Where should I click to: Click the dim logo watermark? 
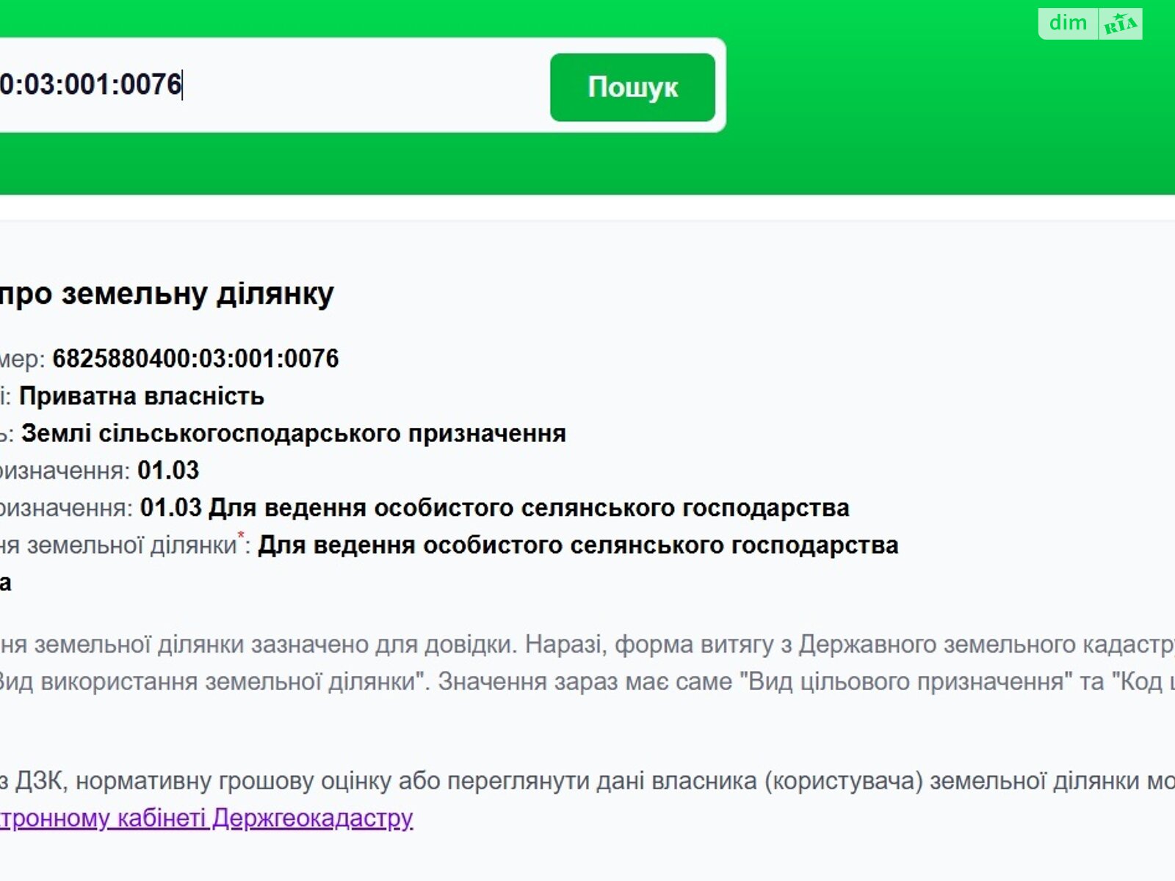pos(1068,23)
